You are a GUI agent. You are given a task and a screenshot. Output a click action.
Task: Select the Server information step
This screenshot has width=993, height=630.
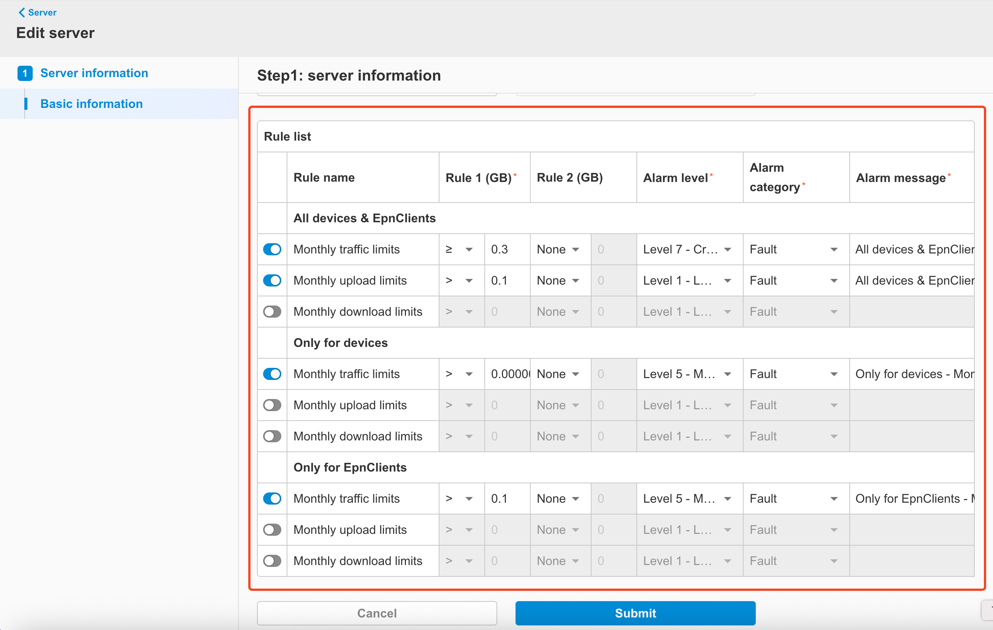click(x=94, y=73)
